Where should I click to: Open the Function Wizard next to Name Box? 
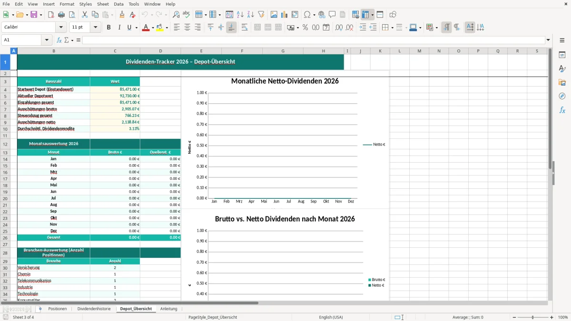(59, 40)
